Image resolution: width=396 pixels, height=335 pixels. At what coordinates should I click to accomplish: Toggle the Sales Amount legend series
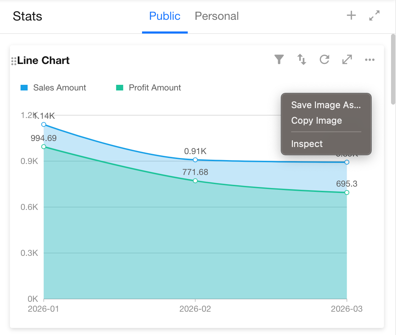[60, 88]
